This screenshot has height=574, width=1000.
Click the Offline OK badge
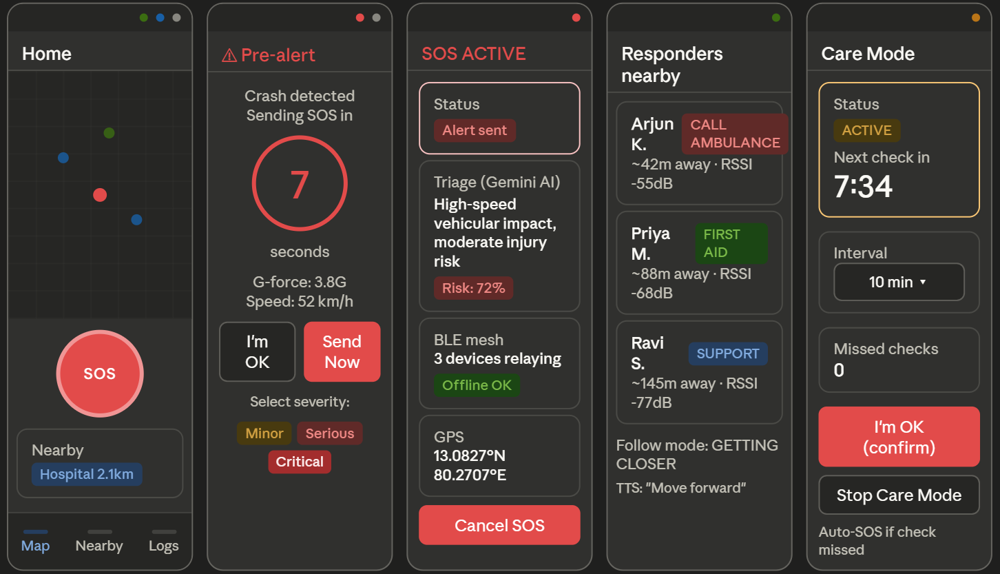point(477,385)
